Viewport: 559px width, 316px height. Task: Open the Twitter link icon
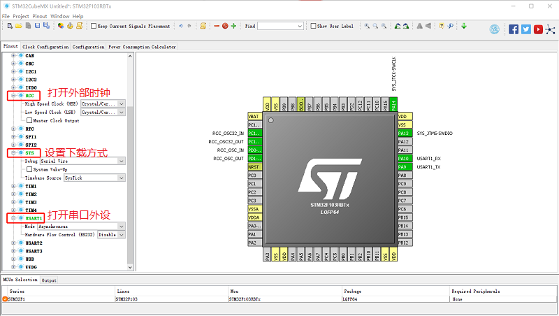(x=526, y=29)
